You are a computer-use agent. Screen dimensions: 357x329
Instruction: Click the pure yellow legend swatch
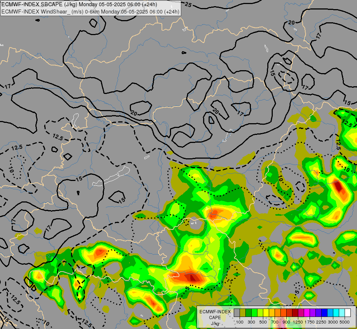tap(266, 313)
